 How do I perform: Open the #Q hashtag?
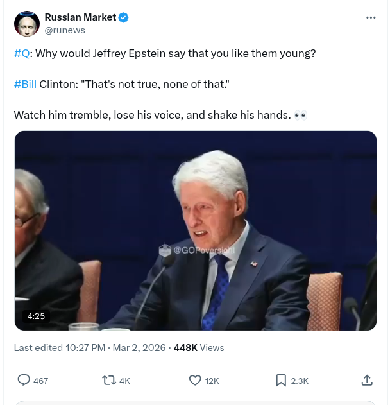coord(21,53)
